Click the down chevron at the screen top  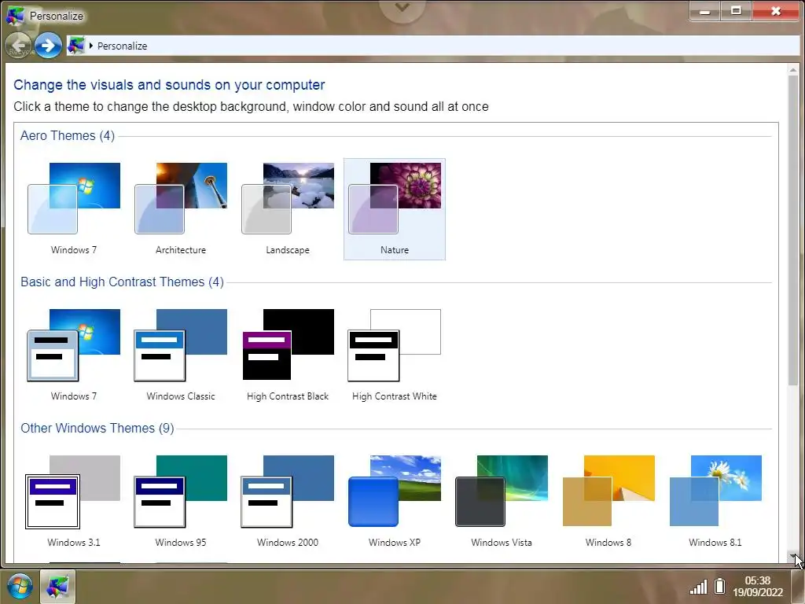(402, 8)
